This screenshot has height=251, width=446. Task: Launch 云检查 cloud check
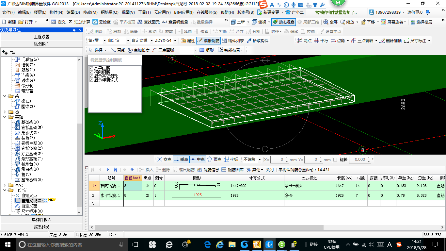(102, 22)
